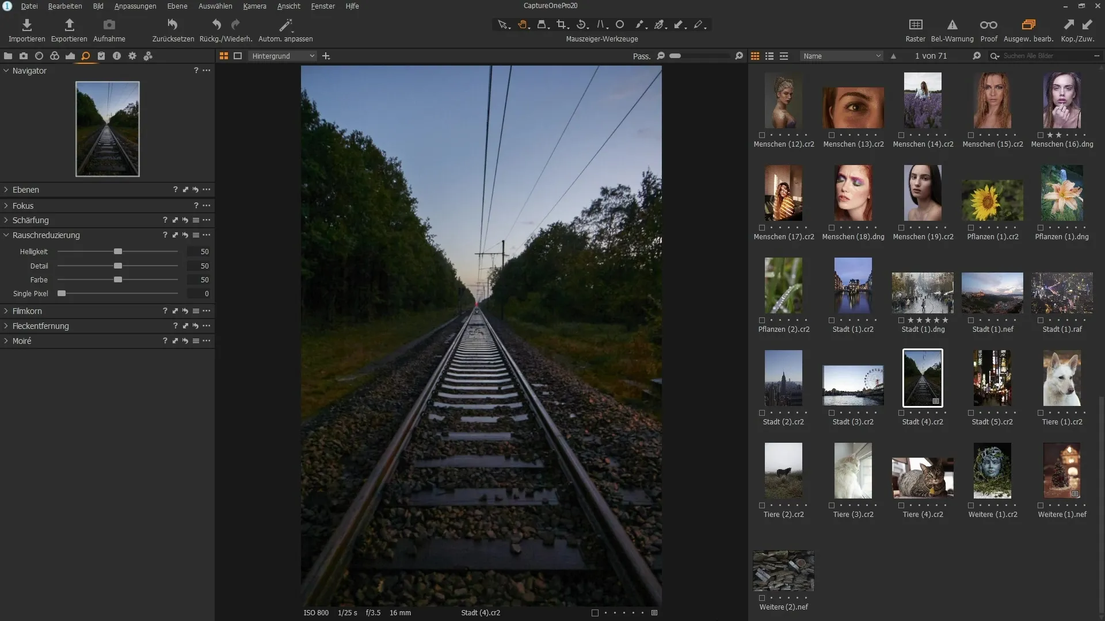1105x621 pixels.
Task: Tick color tag box under Menschen (12).cr2
Action: (762, 135)
